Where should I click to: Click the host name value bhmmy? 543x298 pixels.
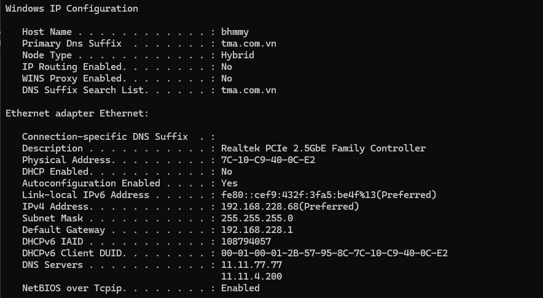[235, 32]
